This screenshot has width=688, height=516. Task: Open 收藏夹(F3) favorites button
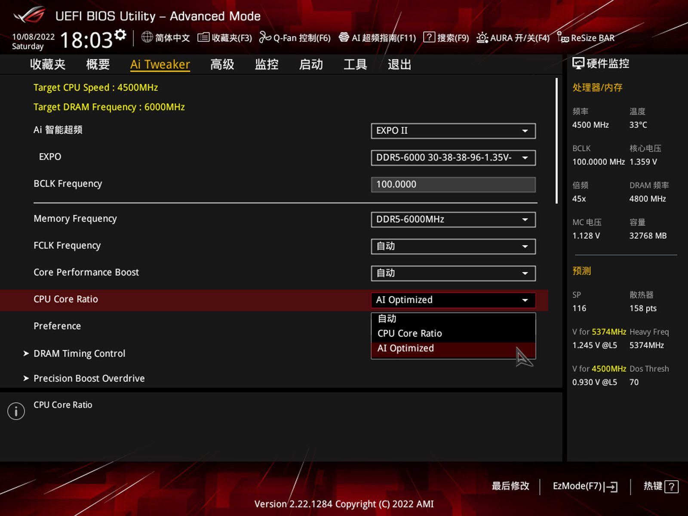tap(225, 37)
